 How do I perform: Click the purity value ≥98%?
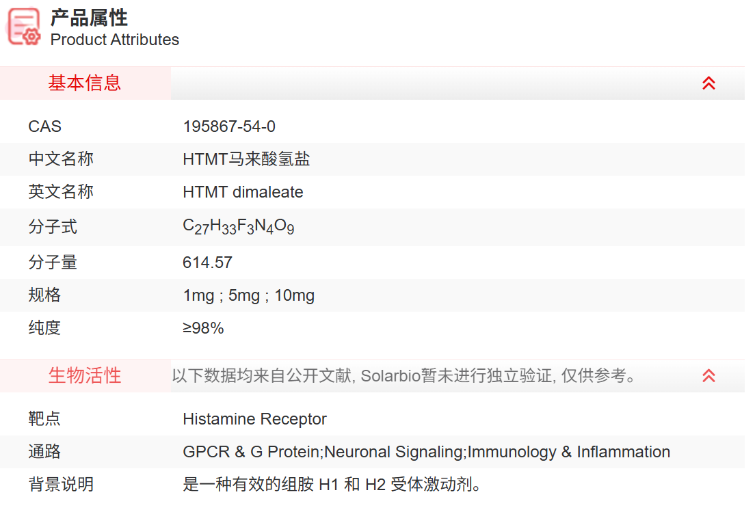tap(203, 328)
